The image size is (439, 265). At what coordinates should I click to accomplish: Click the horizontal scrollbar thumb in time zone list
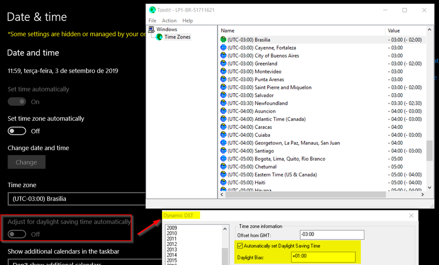point(305,194)
